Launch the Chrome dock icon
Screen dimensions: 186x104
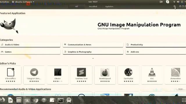35,100
